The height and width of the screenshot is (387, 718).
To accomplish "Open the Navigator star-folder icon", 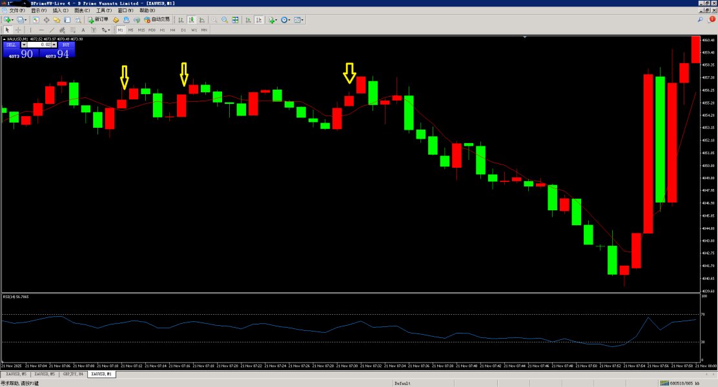I will 57,20.
